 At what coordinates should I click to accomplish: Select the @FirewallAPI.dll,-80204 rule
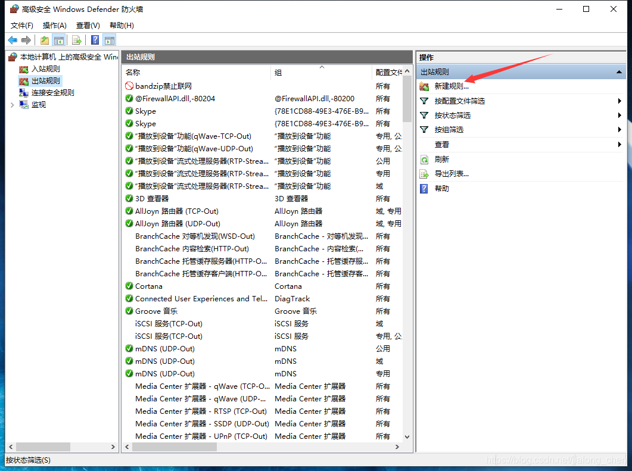click(x=175, y=98)
